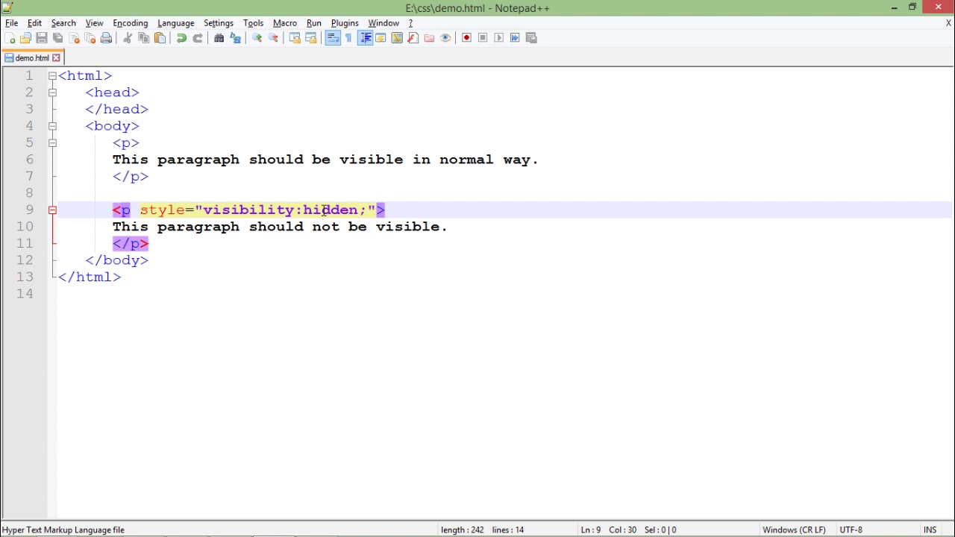Paste clipboard toolbar icon
The width and height of the screenshot is (955, 537).
[x=160, y=38]
